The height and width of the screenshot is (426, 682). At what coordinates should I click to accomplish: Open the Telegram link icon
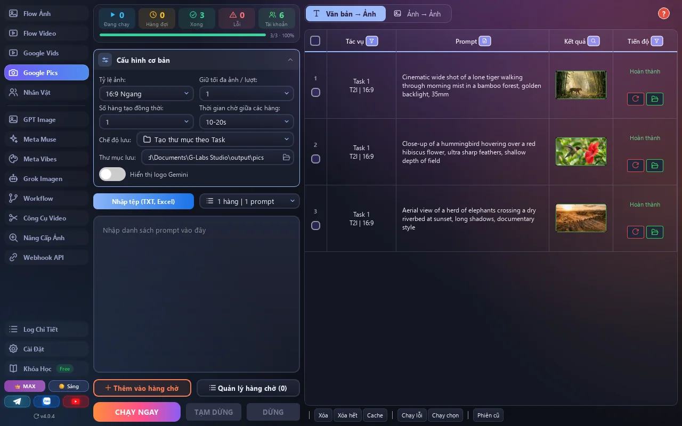tap(18, 402)
